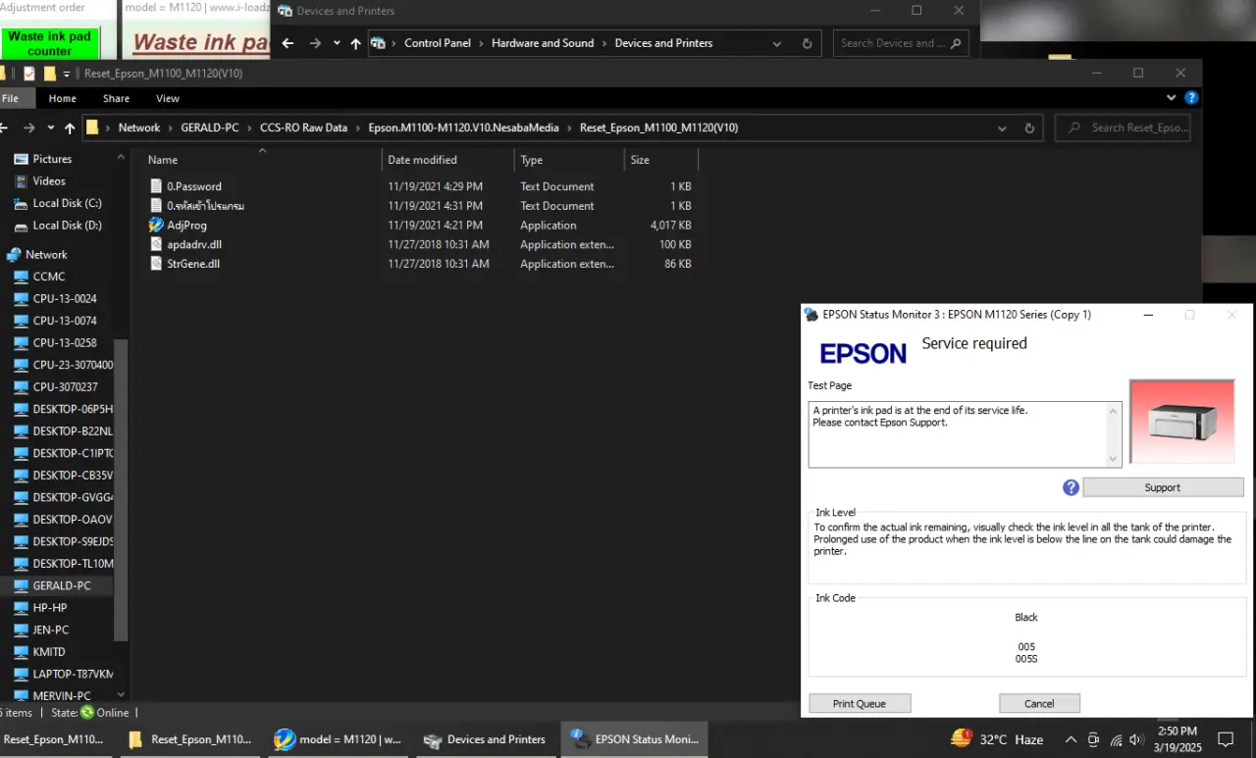Open the AdjProg application file
The width and height of the screenshot is (1256, 758).
coord(185,225)
